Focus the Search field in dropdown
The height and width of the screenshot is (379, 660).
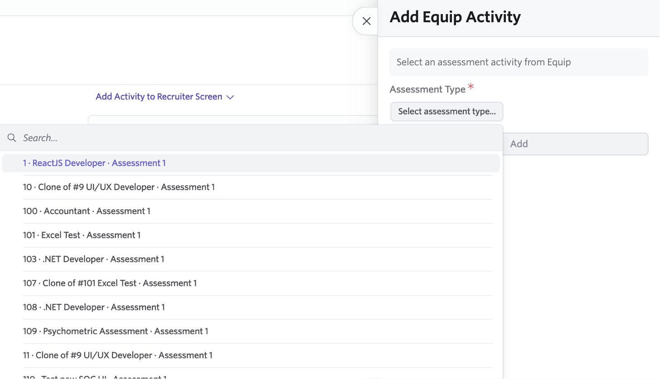252,138
